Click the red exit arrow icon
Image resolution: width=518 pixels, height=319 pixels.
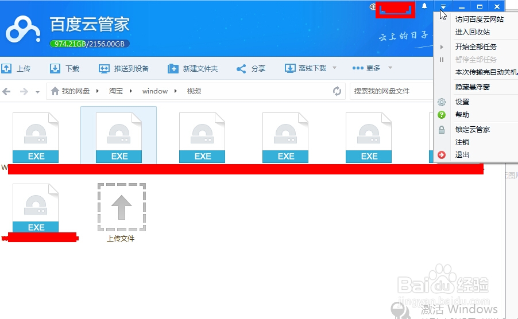(x=442, y=155)
